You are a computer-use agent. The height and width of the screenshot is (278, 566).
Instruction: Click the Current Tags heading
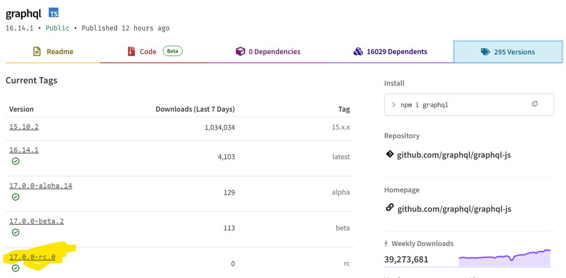(x=32, y=81)
